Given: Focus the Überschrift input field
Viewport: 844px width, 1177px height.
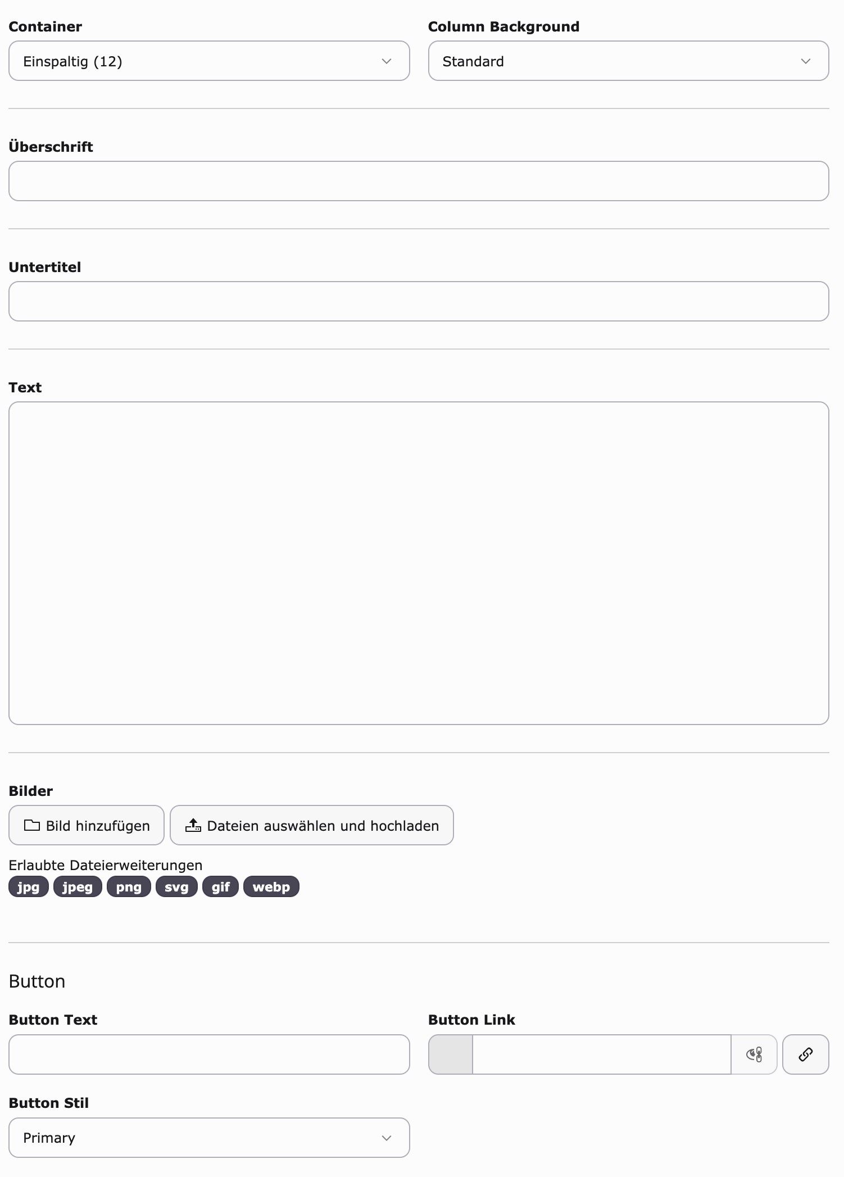Looking at the screenshot, I should point(419,181).
